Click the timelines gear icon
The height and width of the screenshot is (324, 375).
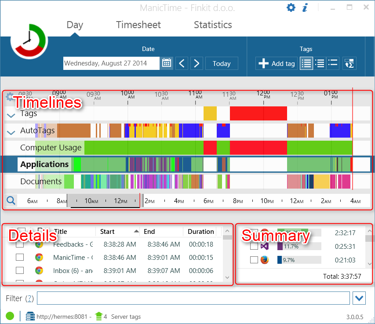10,97
